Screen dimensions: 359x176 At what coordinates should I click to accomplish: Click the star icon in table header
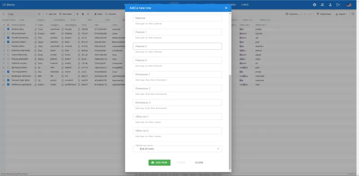point(8,25)
